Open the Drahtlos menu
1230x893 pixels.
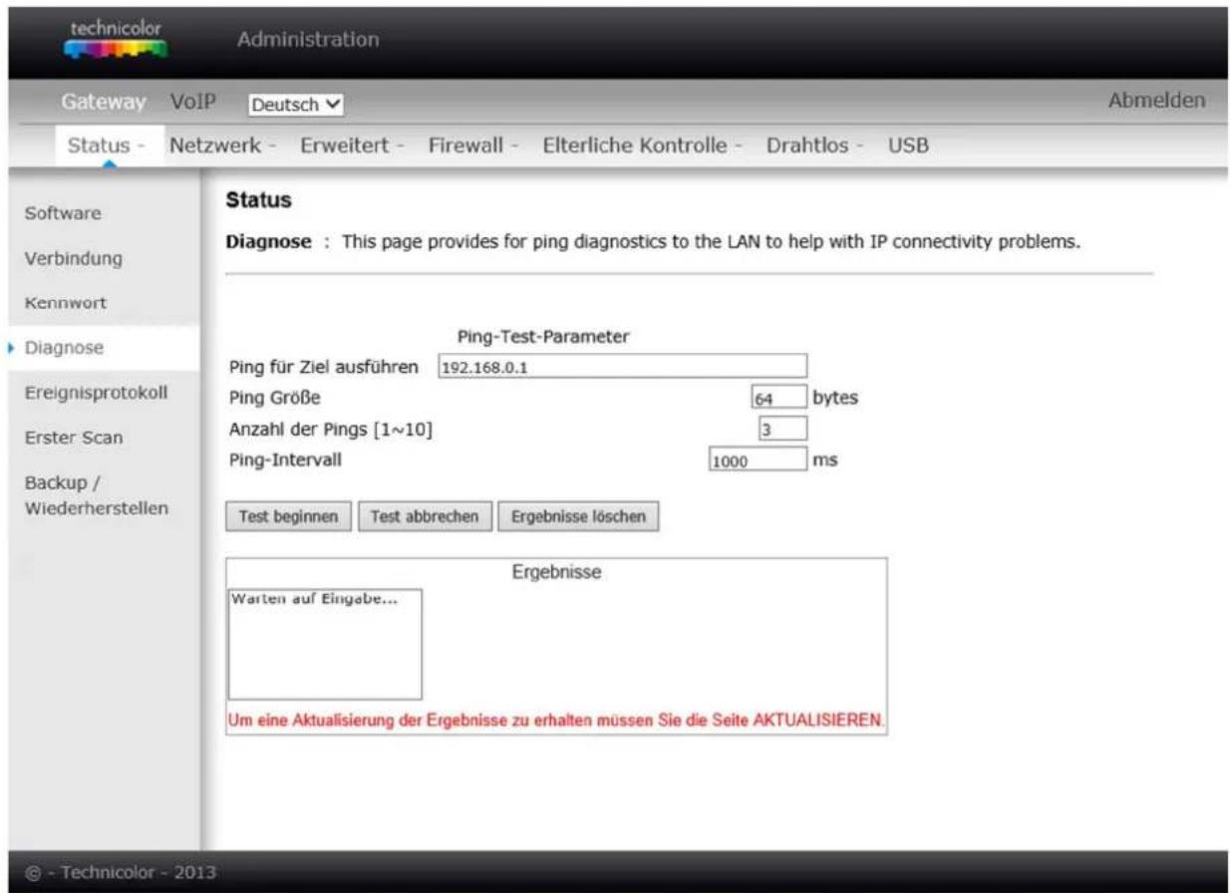pyautogui.click(x=814, y=146)
